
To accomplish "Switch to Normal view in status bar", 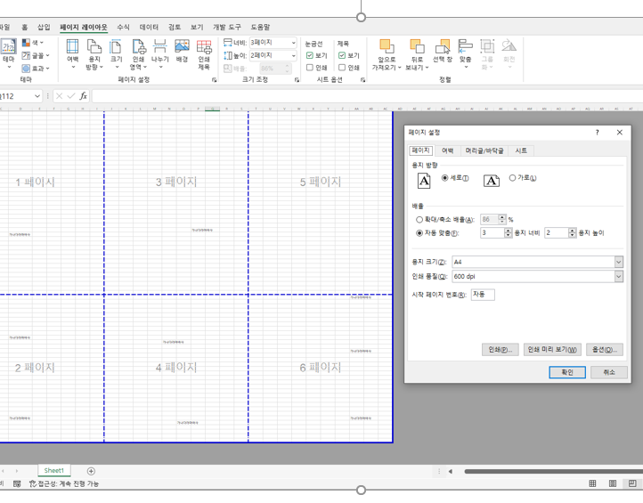I will (592, 483).
